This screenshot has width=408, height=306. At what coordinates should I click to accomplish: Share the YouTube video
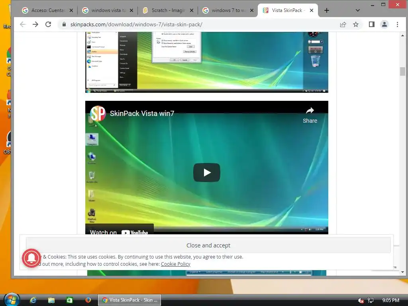(310, 115)
